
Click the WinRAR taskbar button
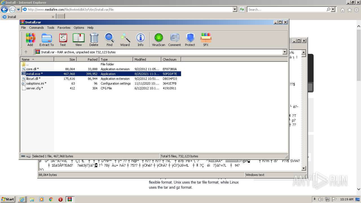point(70,199)
